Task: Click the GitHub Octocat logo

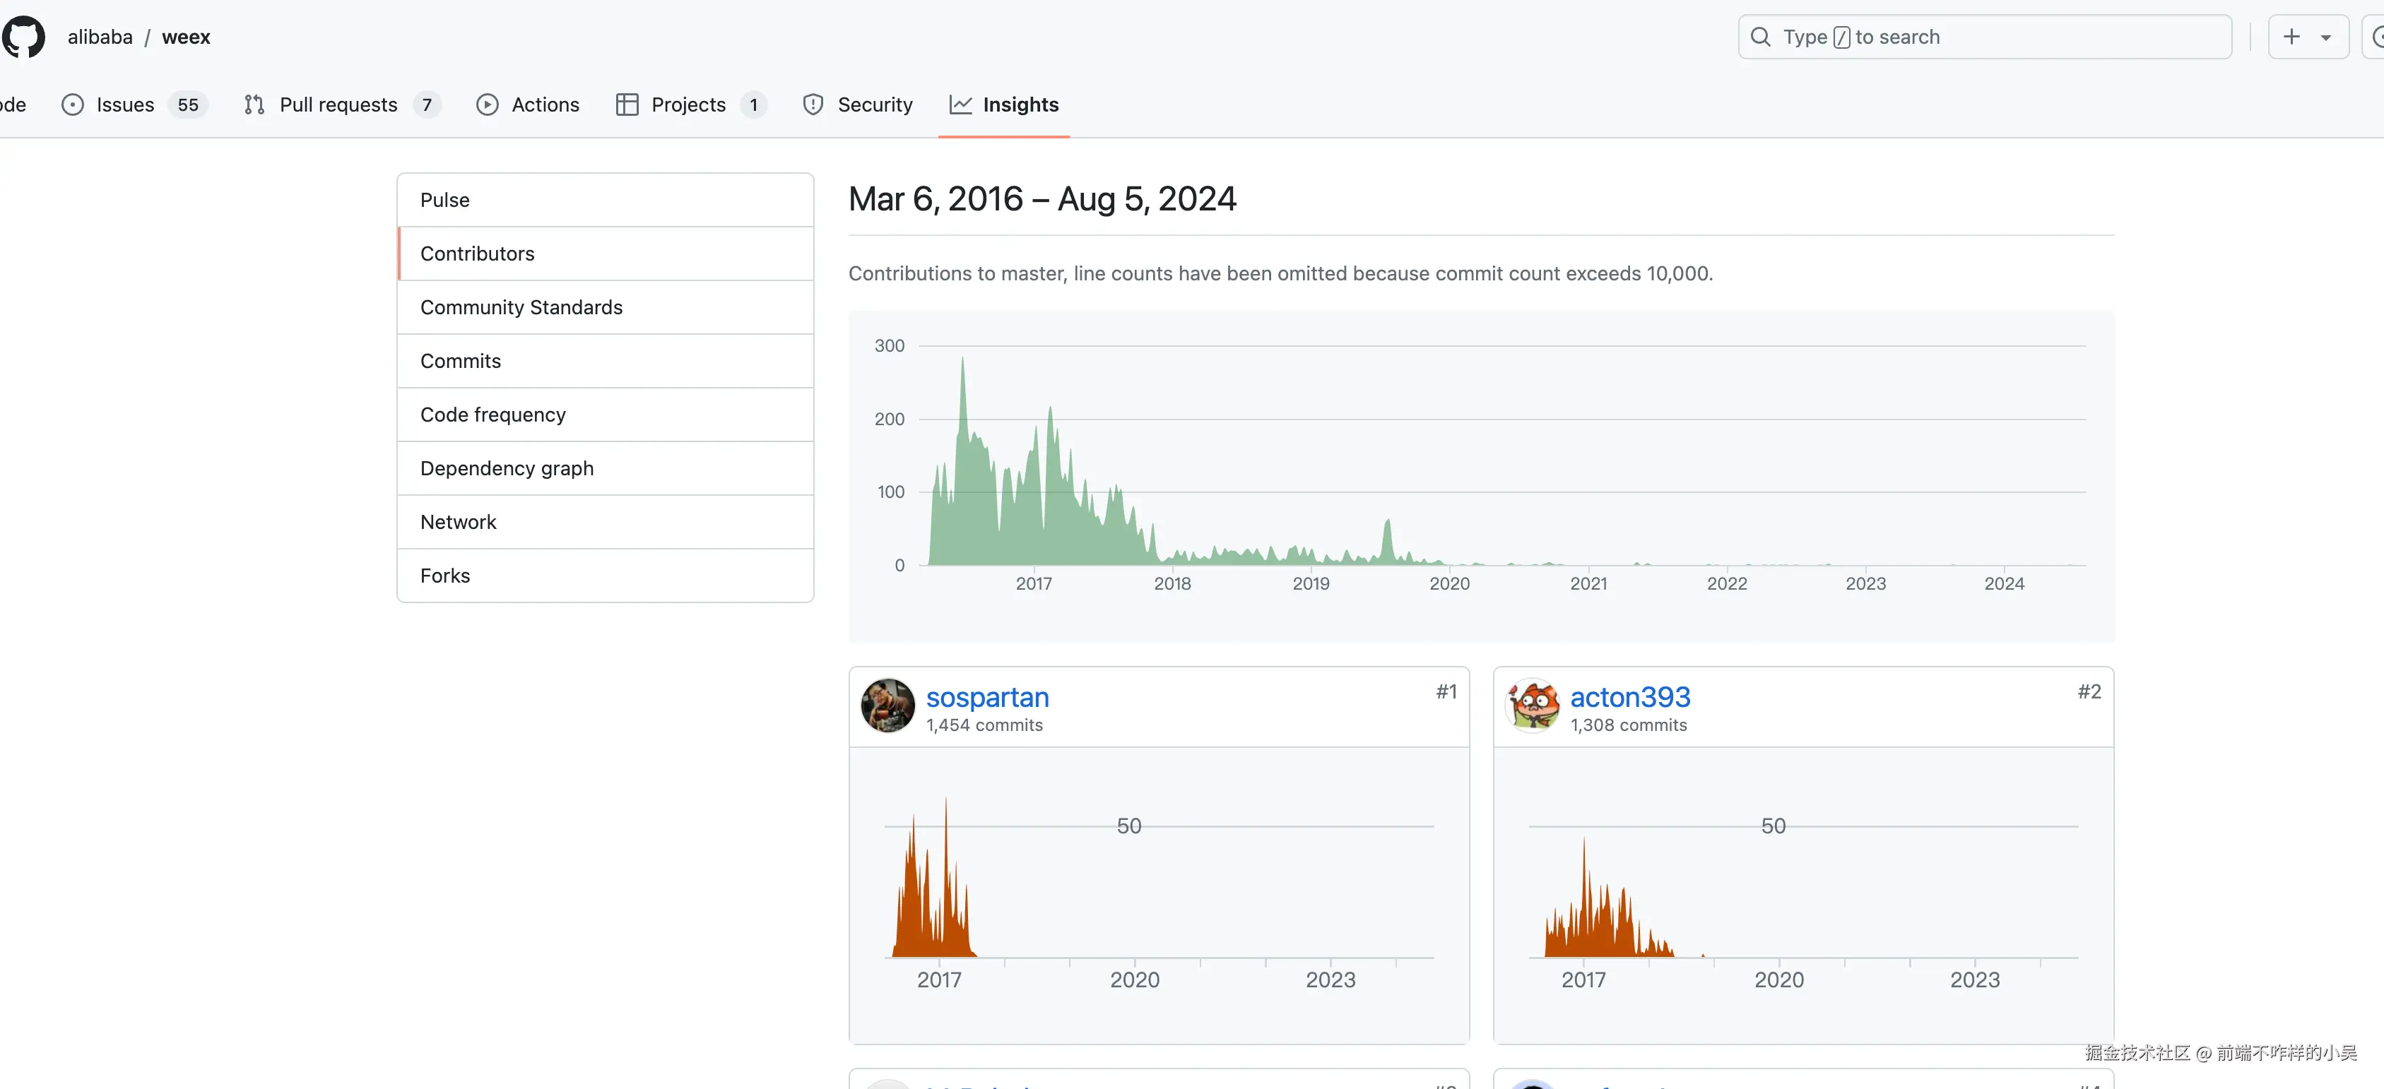Action: tap(23, 37)
